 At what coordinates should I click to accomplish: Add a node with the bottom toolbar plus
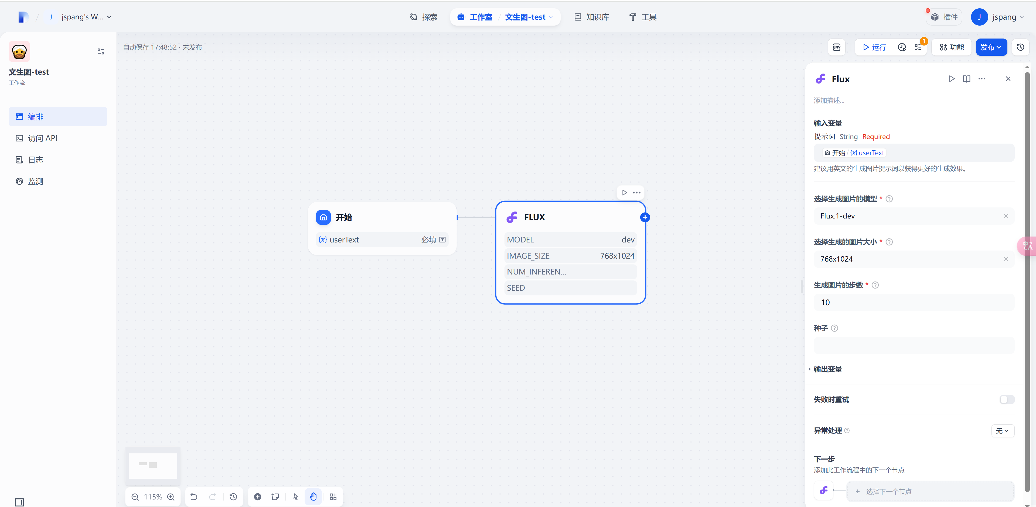click(257, 497)
